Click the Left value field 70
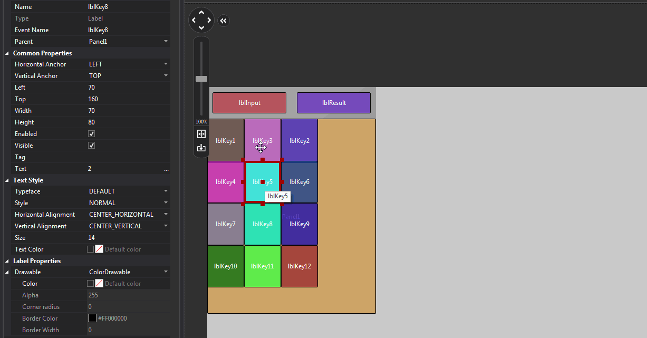The height and width of the screenshot is (338, 647). 128,88
